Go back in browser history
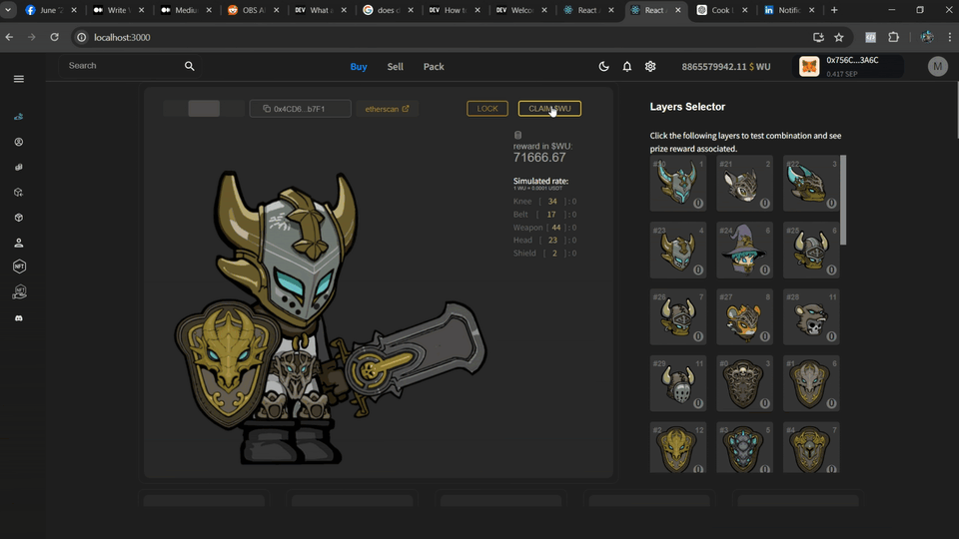Viewport: 959px width, 539px height. click(x=9, y=37)
